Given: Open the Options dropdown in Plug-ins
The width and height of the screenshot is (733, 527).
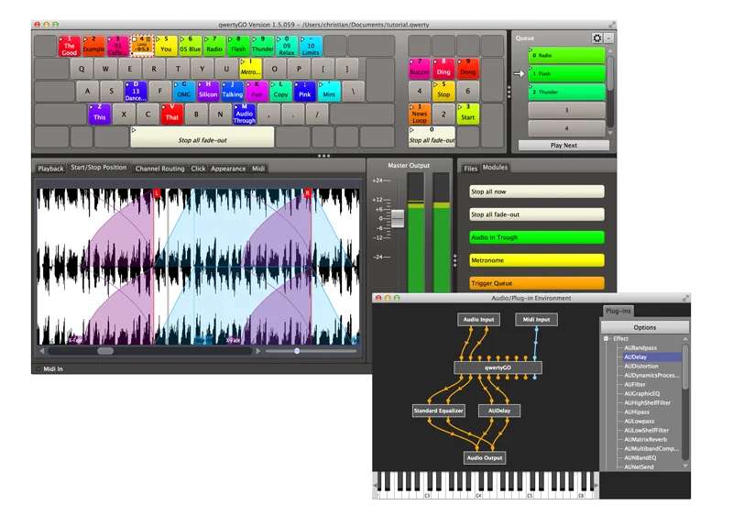Looking at the screenshot, I should point(645,327).
